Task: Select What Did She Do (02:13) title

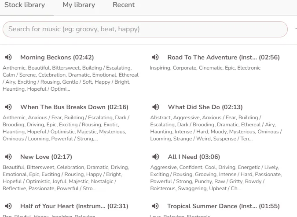Action: click(205, 107)
